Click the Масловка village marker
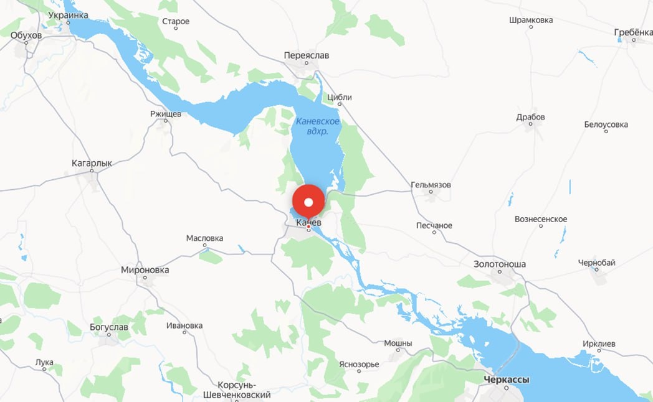653x402 pixels. [204, 245]
